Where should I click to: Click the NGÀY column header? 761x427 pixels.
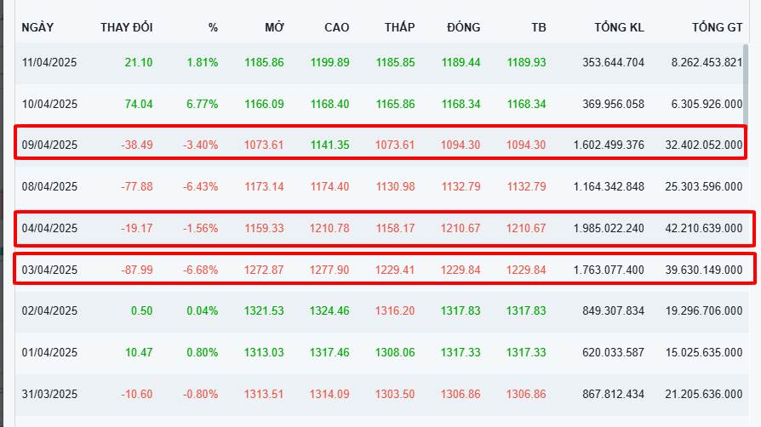[38, 27]
